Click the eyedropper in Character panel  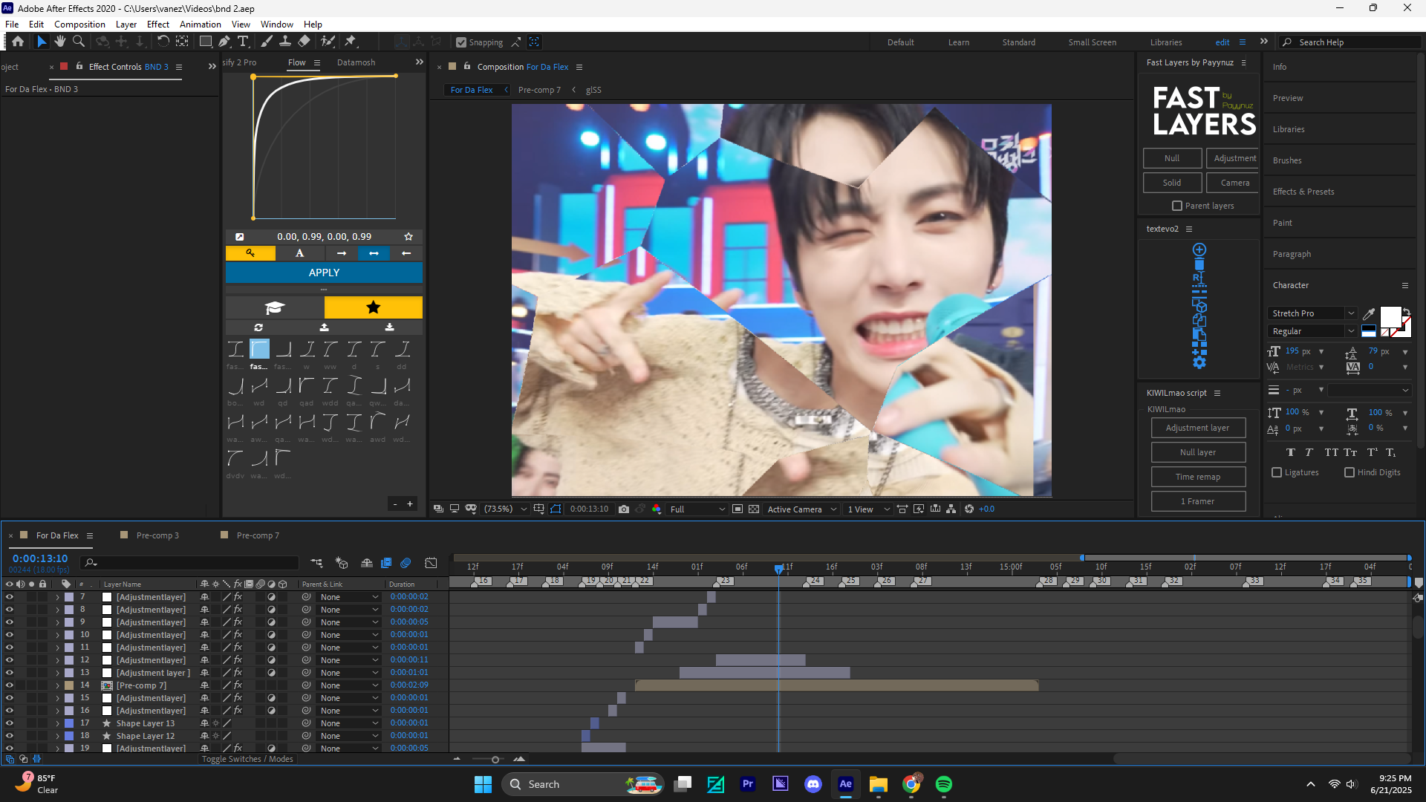[x=1369, y=313]
